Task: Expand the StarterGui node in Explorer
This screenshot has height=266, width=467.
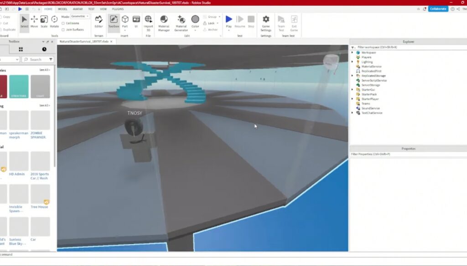Action: coord(353,90)
